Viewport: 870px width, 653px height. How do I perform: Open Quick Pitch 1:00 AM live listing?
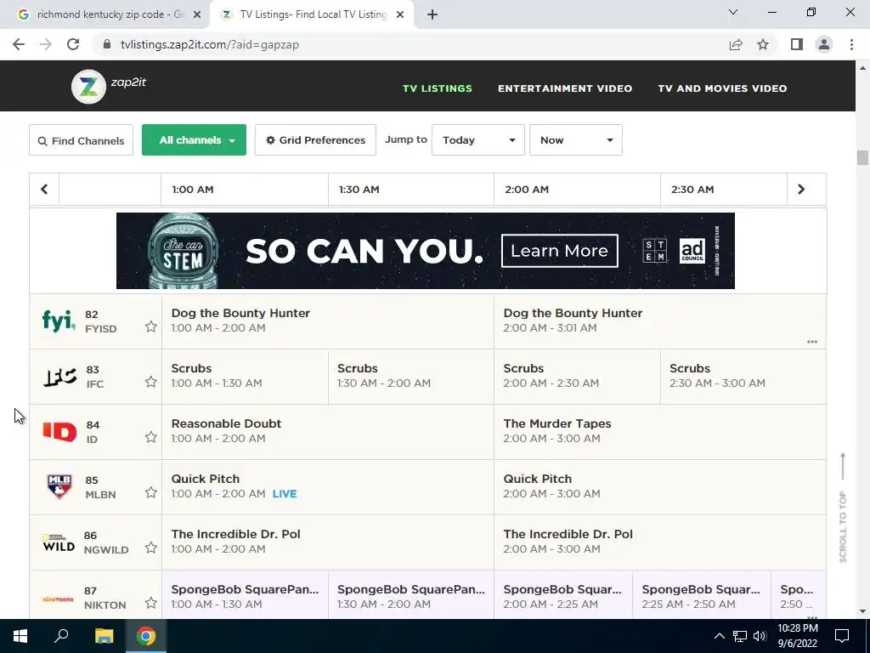[328, 487]
